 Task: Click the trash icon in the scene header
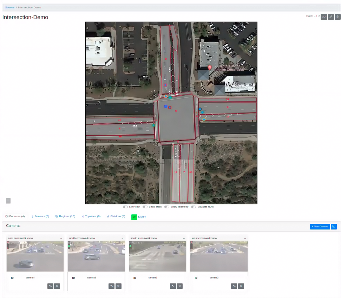337,17
